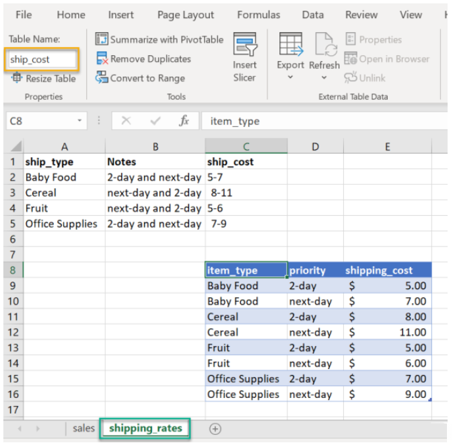Click the shipping_cost table header cell
This screenshot has width=455, height=445.
[x=388, y=270]
